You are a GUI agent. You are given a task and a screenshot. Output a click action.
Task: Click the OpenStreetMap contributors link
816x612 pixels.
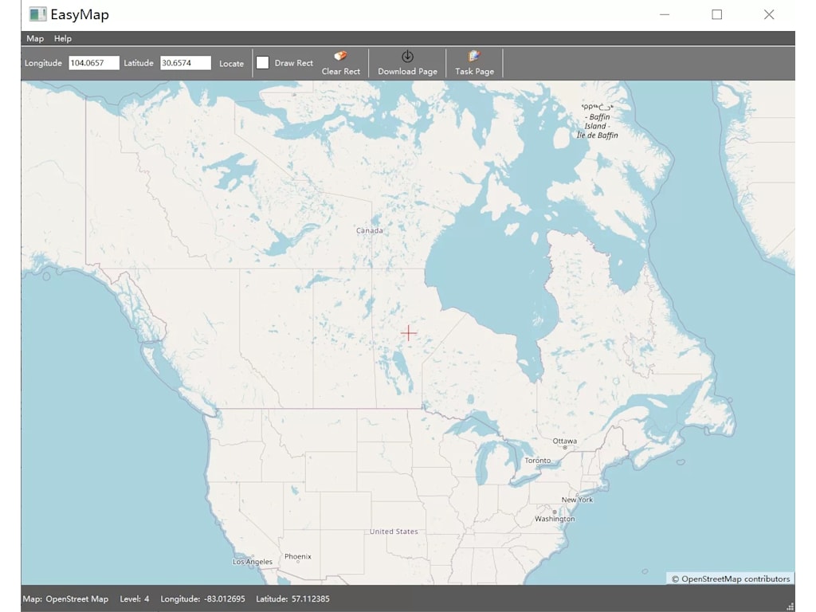(x=730, y=579)
